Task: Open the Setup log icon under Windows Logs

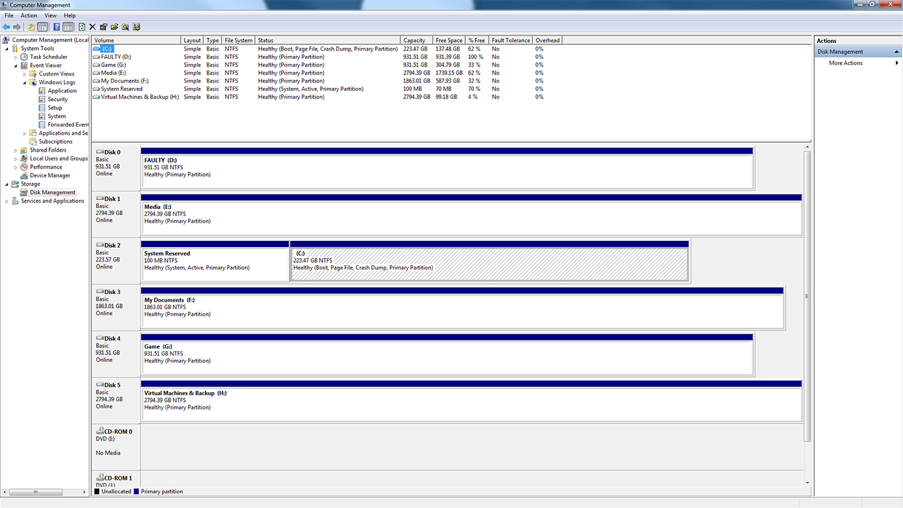Action: (x=42, y=108)
